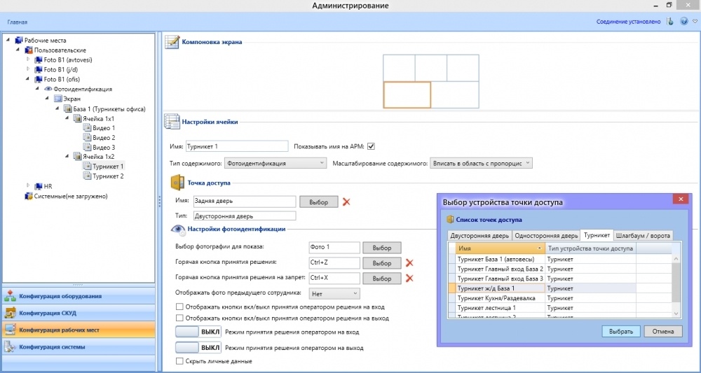Click the Главная link
This screenshot has width=701, height=373.
[18, 22]
